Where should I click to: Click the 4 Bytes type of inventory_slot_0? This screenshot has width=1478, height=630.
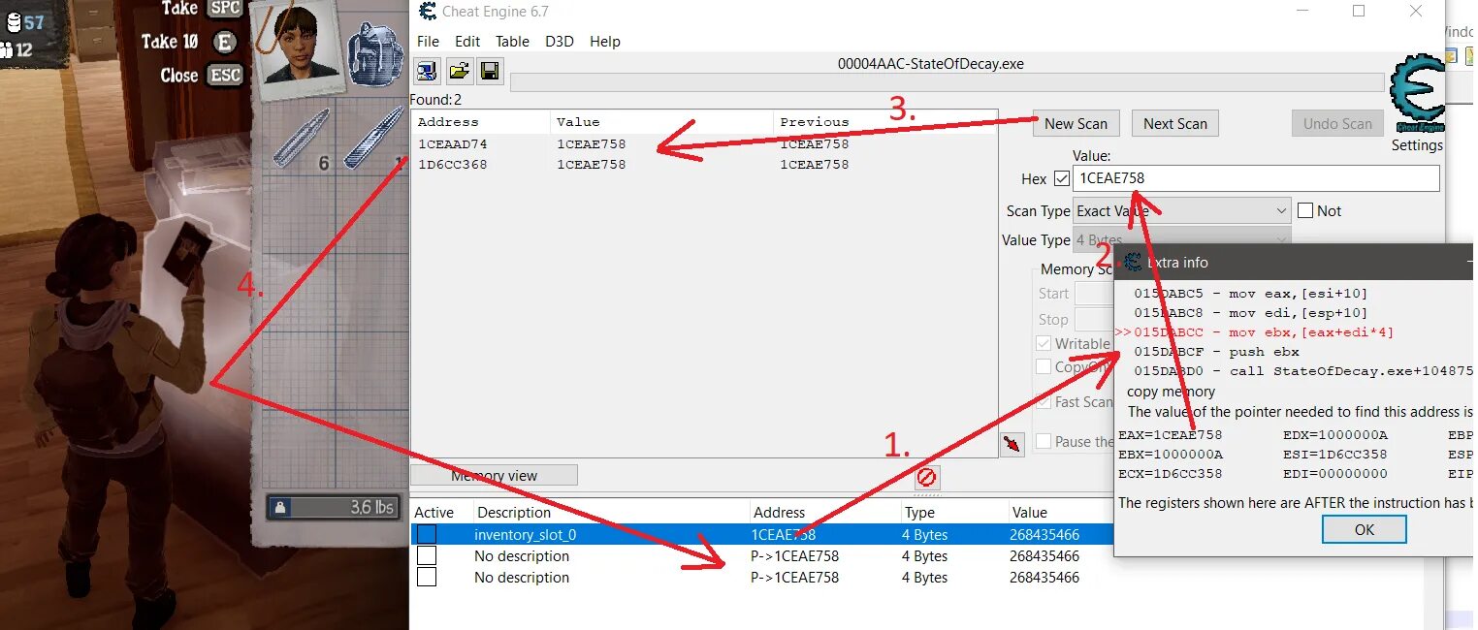[924, 535]
